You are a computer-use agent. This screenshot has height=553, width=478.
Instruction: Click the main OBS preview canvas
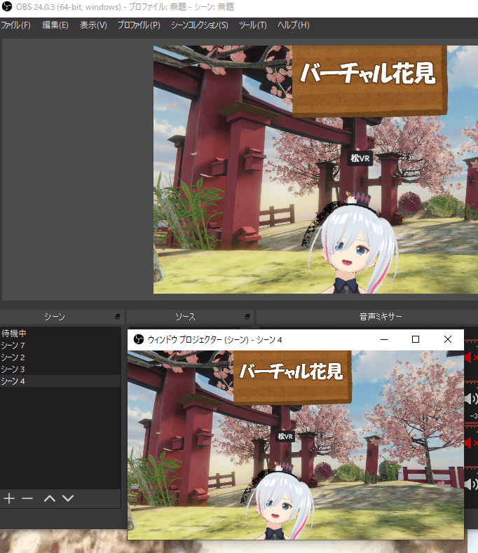pos(315,170)
